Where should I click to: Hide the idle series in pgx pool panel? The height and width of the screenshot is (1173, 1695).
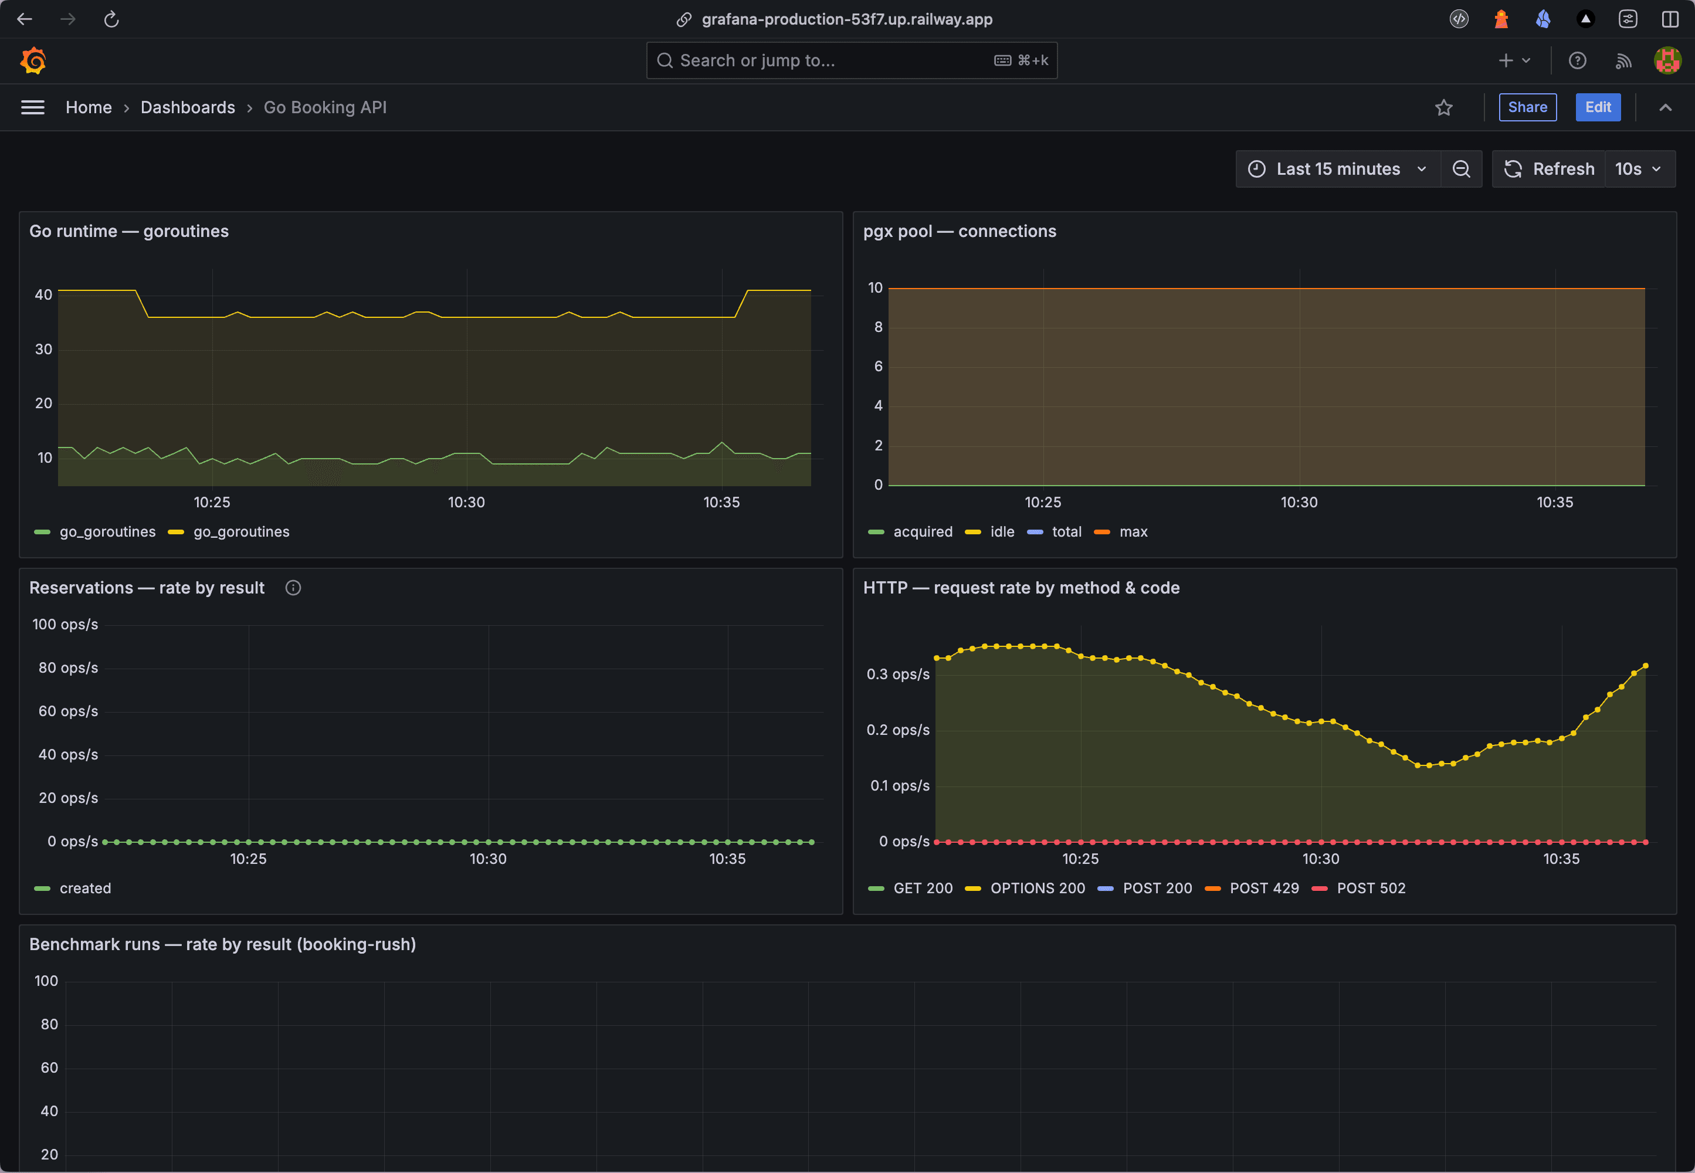point(1001,531)
